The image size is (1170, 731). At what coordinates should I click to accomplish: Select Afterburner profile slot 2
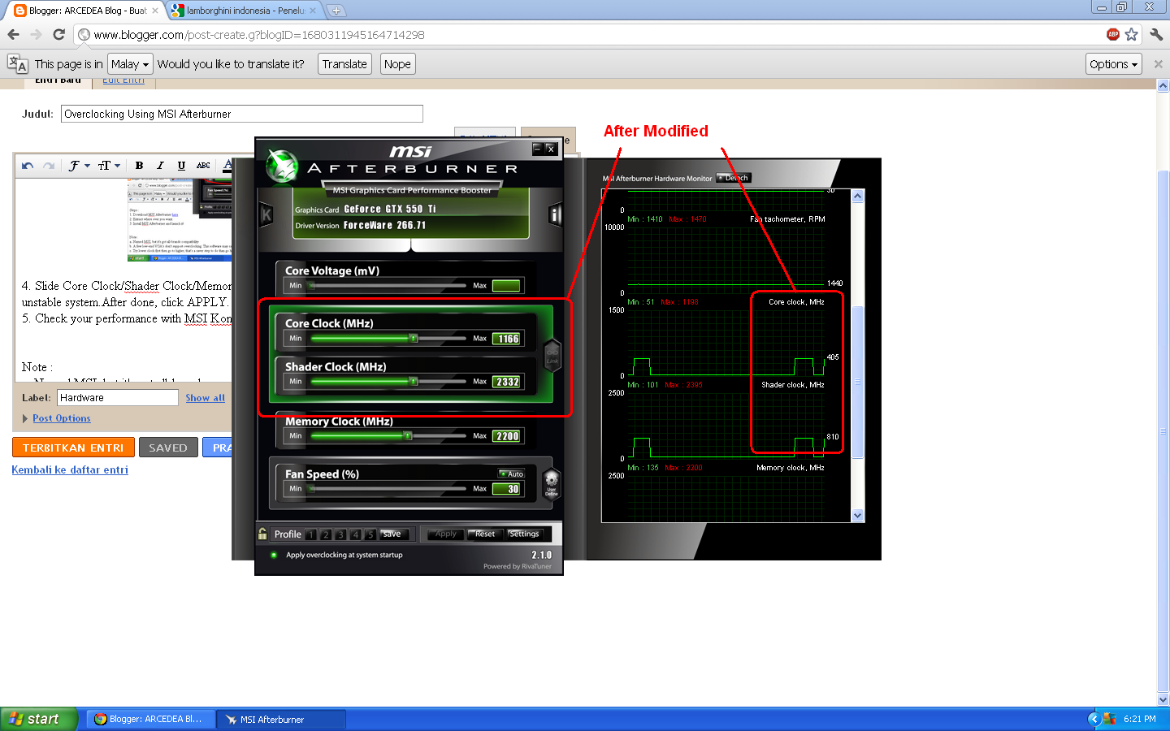point(326,534)
